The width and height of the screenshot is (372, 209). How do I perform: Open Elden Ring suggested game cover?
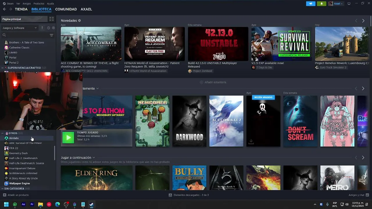[96, 178]
